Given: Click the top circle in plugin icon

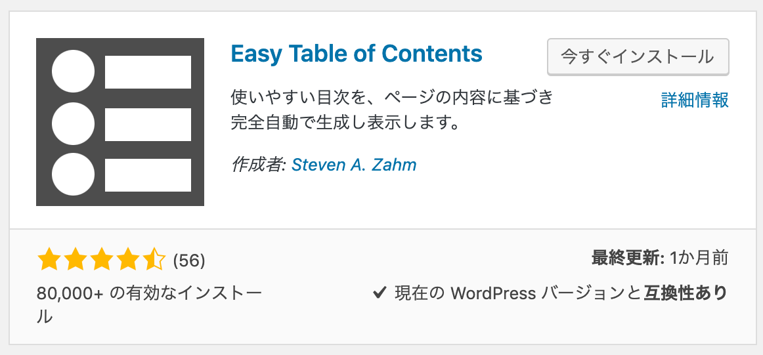Looking at the screenshot, I should 73,71.
